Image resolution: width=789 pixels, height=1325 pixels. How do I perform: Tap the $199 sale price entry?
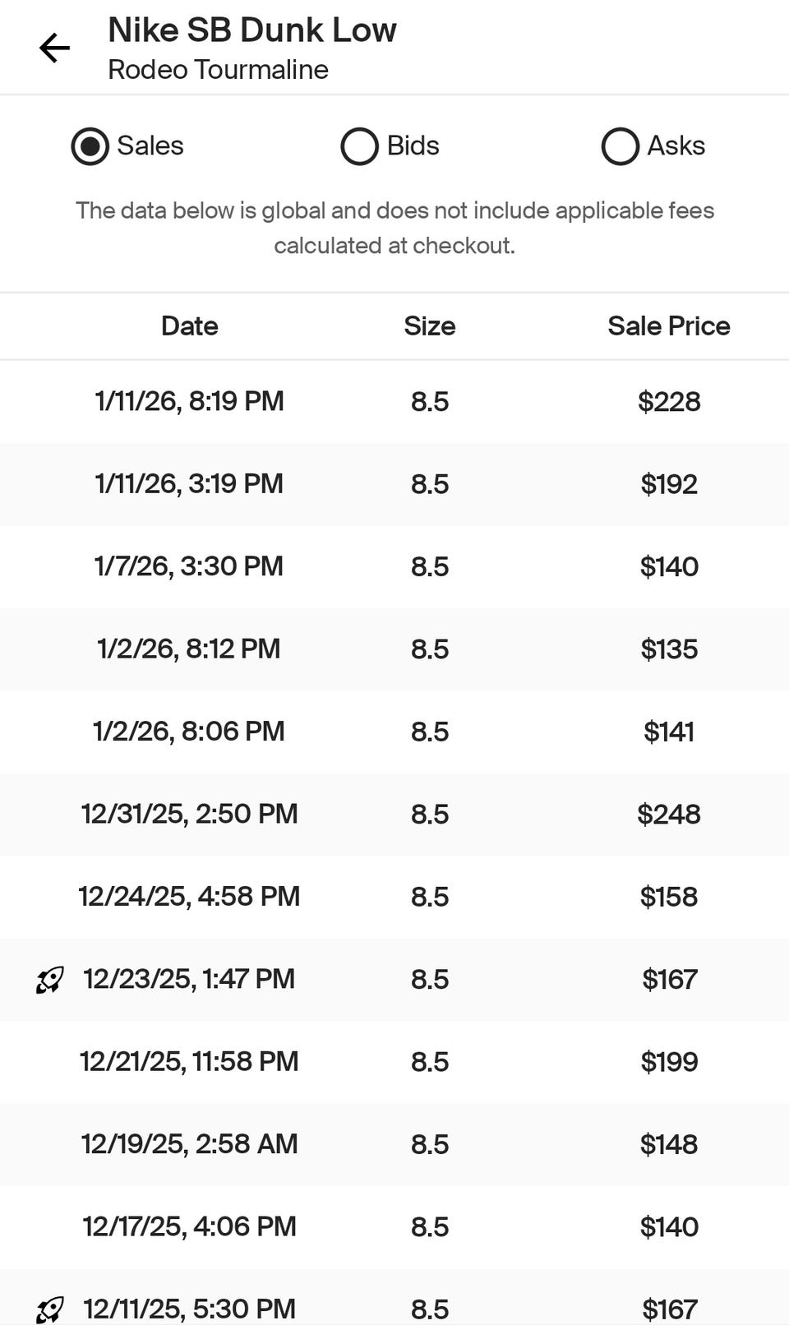coord(669,1062)
